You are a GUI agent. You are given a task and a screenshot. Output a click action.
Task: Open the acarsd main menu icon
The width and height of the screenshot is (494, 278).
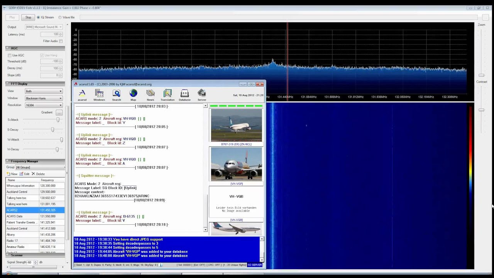[82, 94]
